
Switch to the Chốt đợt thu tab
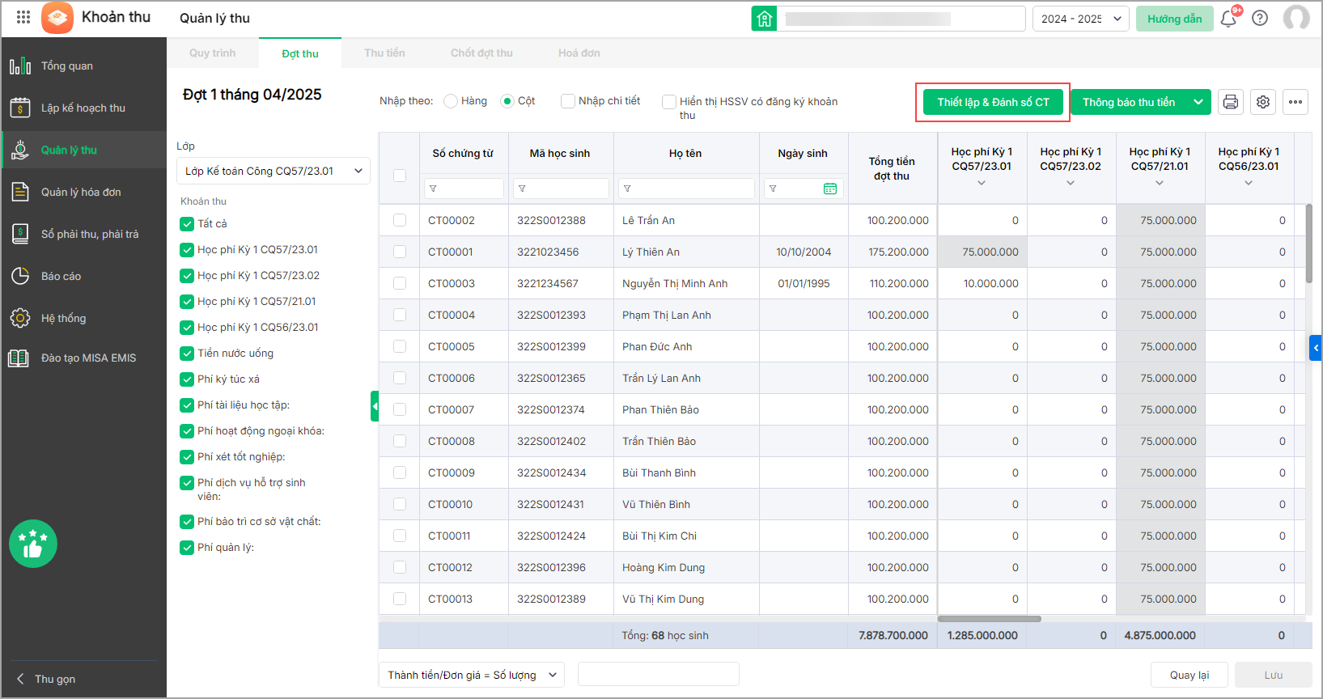pyautogui.click(x=481, y=53)
